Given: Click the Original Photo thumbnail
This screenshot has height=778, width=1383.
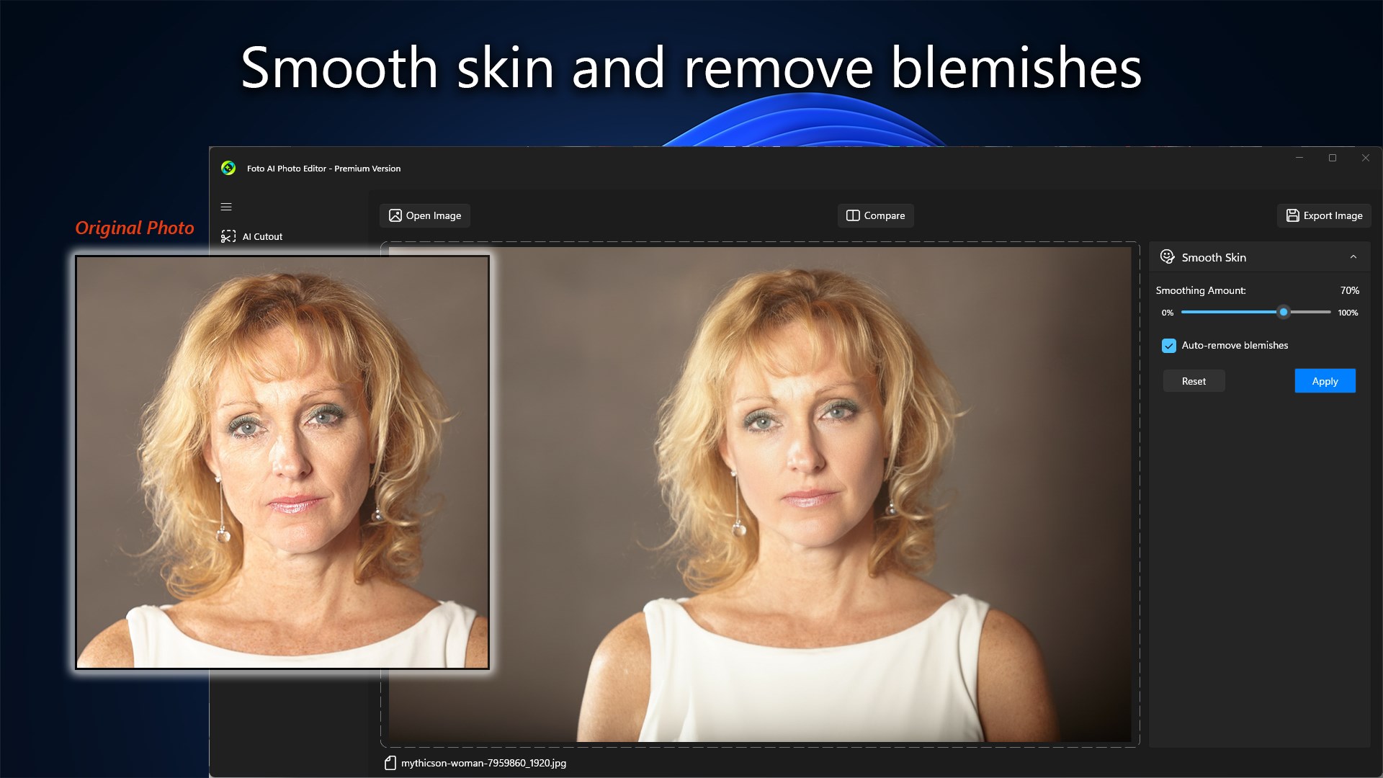Looking at the screenshot, I should click(x=282, y=462).
